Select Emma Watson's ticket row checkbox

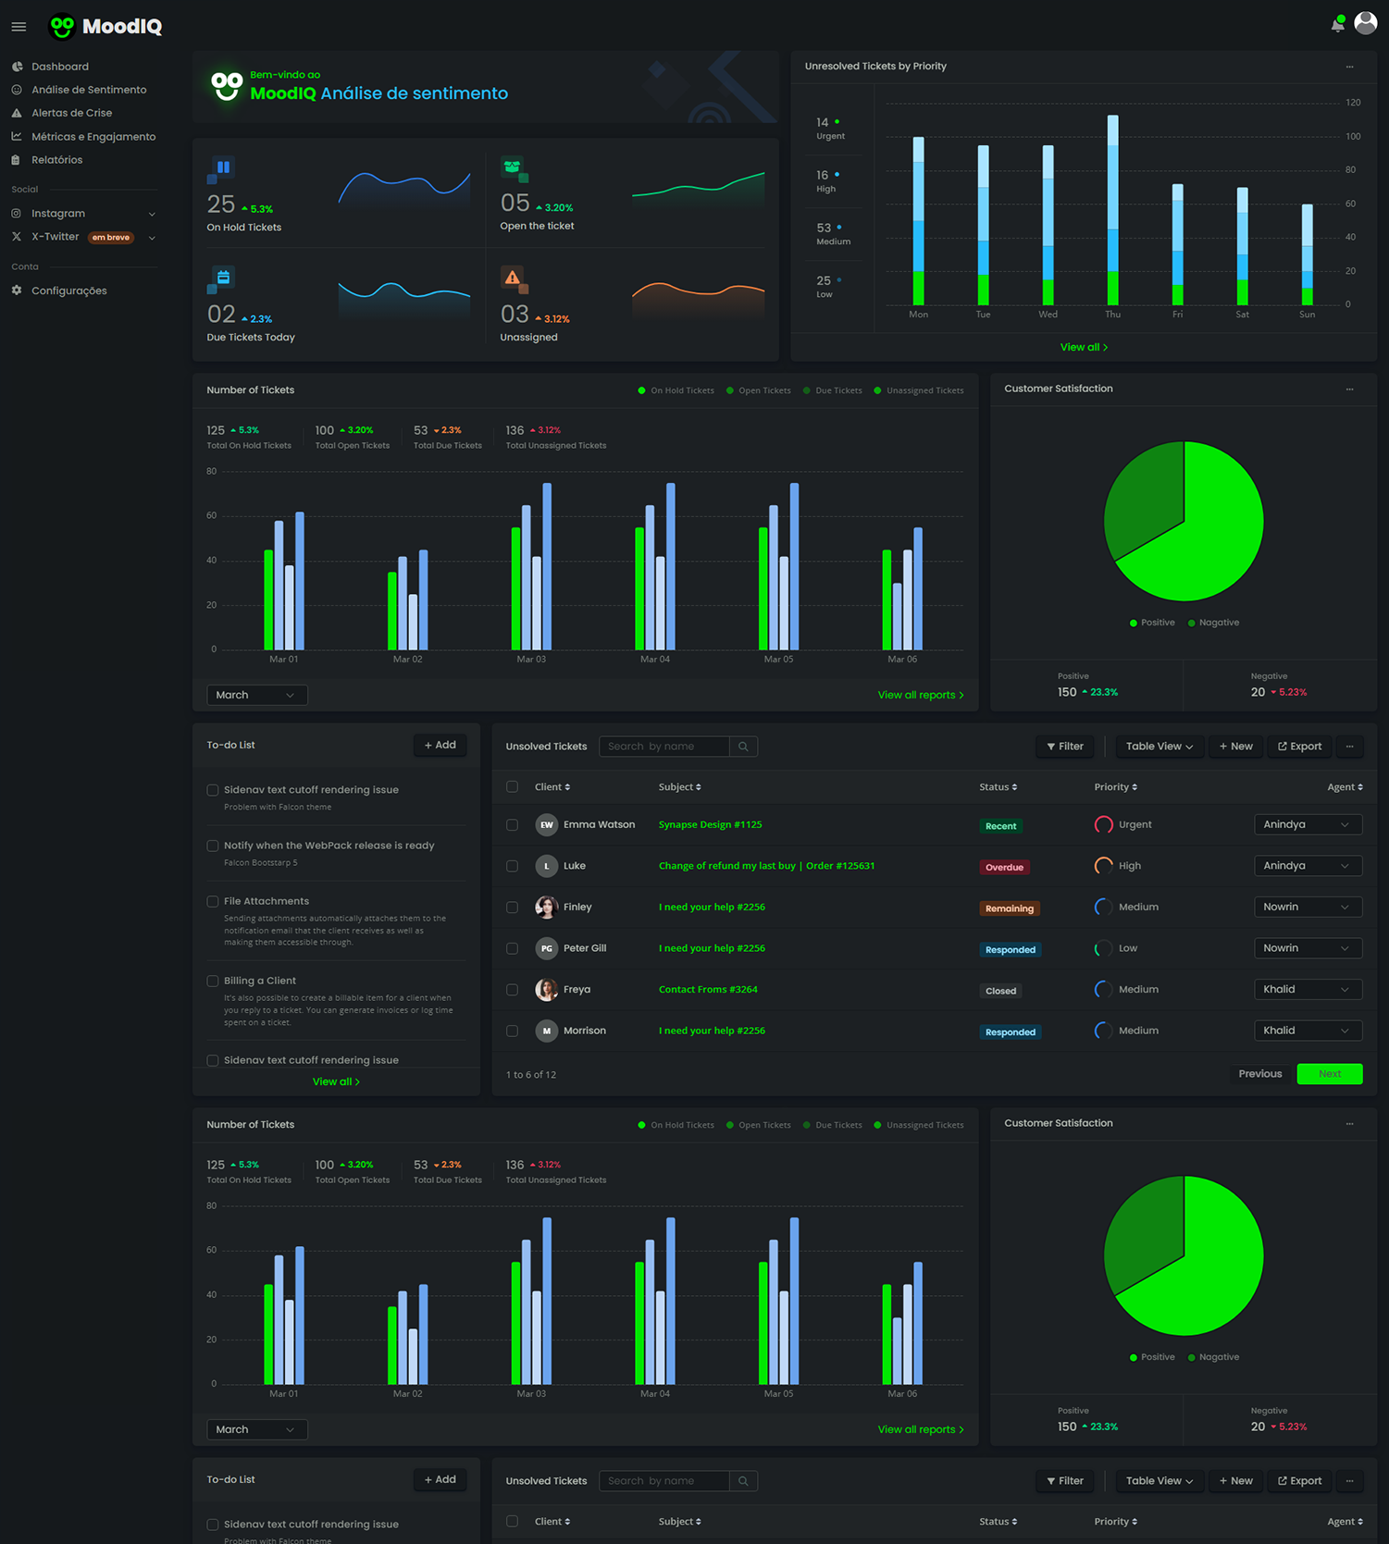(512, 824)
